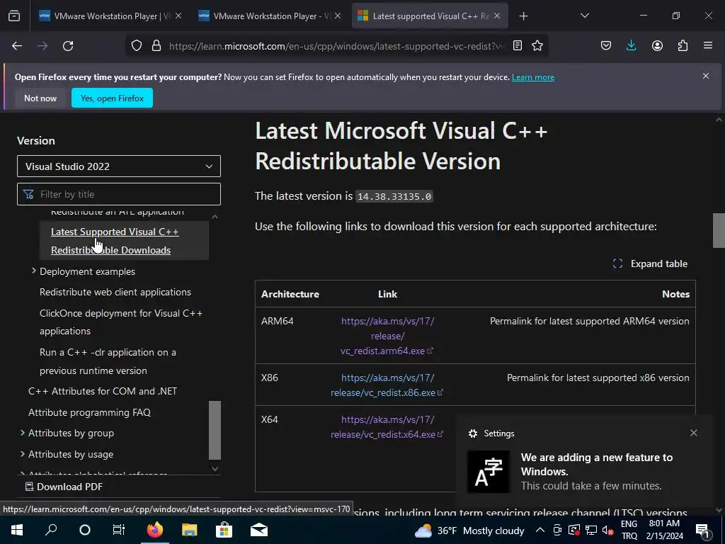Click Filter by title field

click(x=119, y=194)
